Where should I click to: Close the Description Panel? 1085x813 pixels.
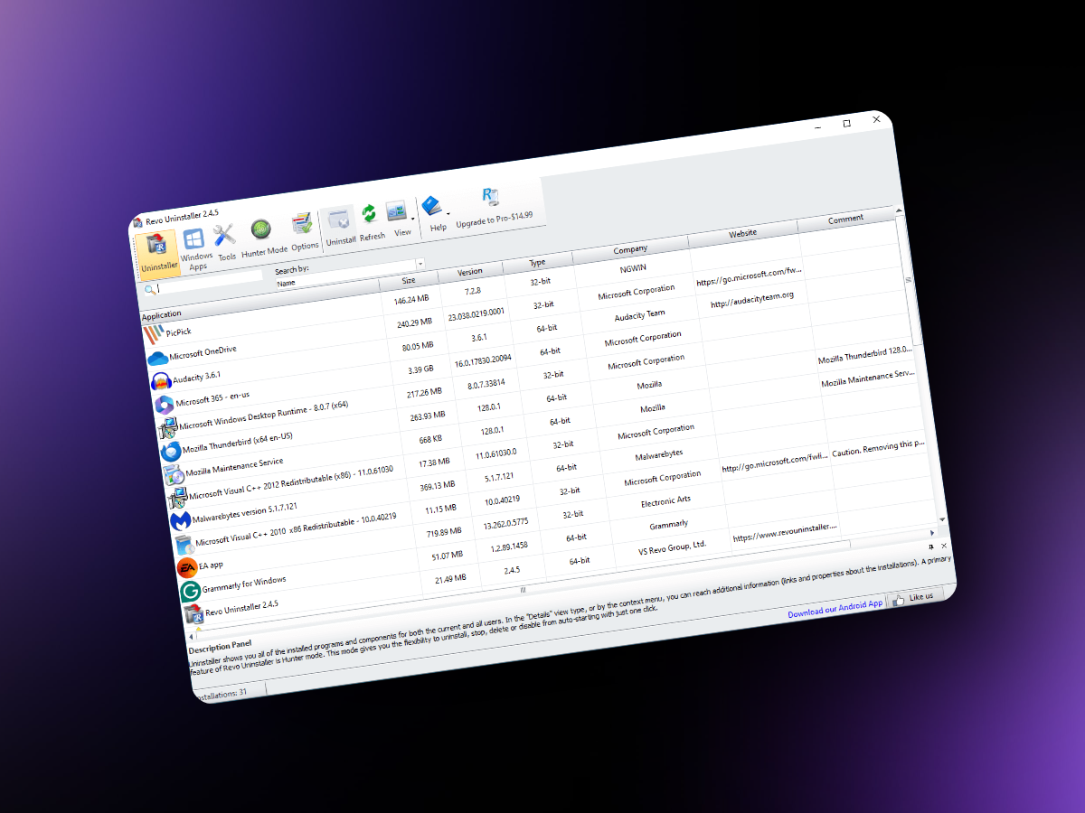tap(944, 546)
